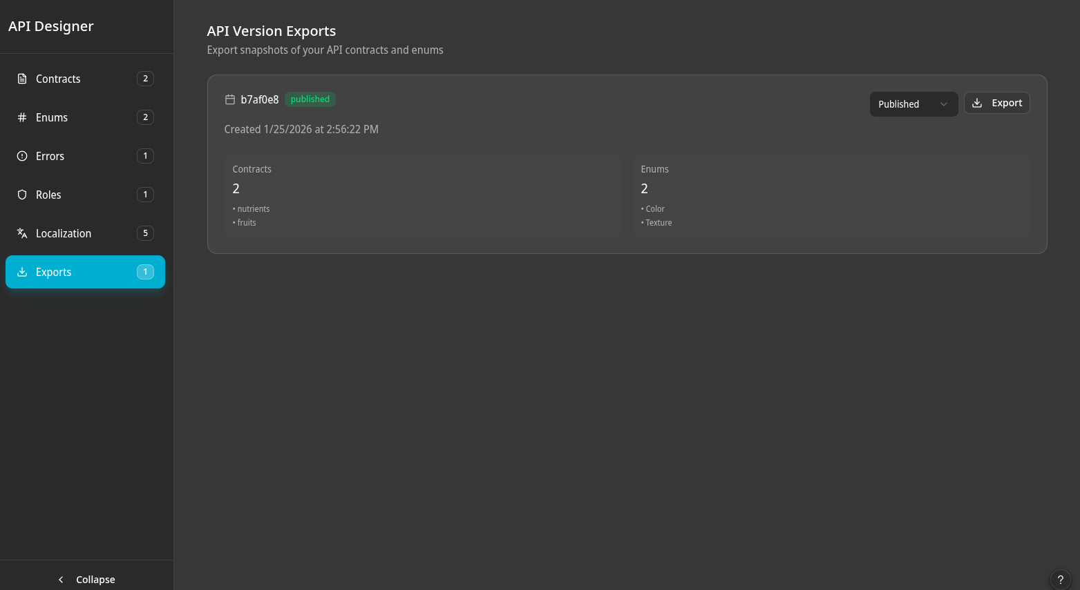This screenshot has height=590, width=1080.
Task: Click the Enums hash icon in sidebar
Action: point(22,117)
